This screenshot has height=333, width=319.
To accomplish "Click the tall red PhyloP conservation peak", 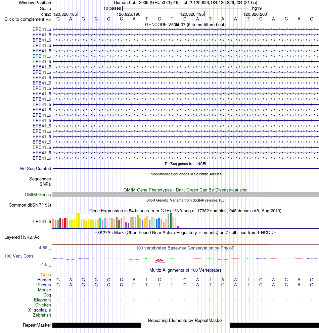I will tap(159, 260).
